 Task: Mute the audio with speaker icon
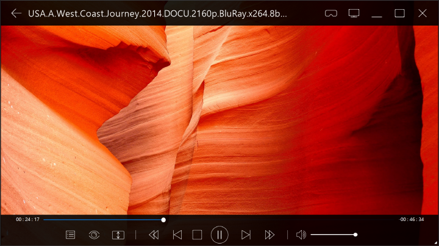pos(301,234)
